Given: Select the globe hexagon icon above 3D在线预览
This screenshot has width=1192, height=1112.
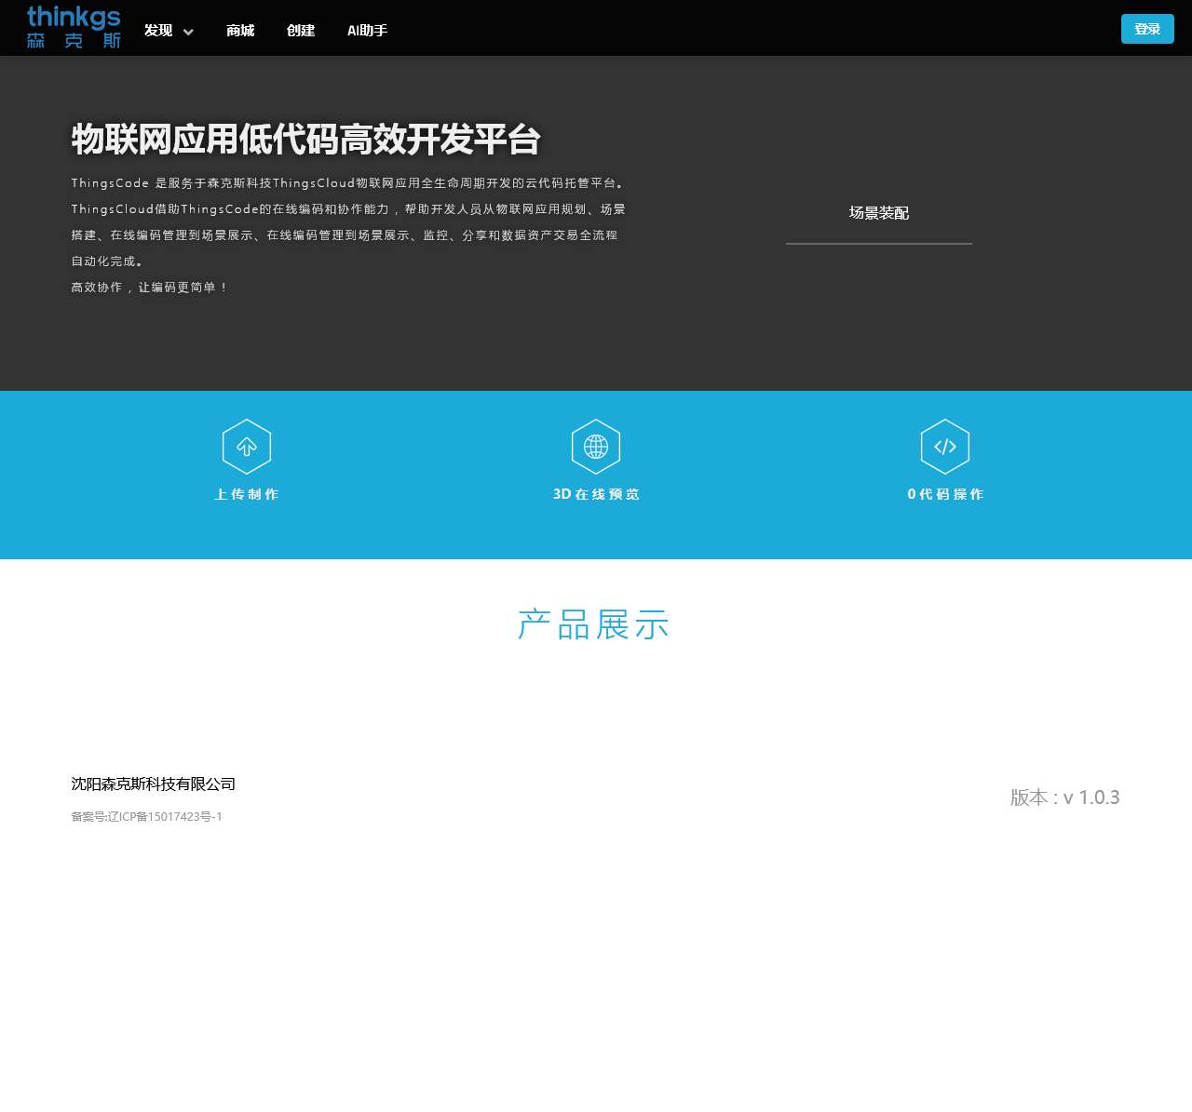Looking at the screenshot, I should point(596,447).
